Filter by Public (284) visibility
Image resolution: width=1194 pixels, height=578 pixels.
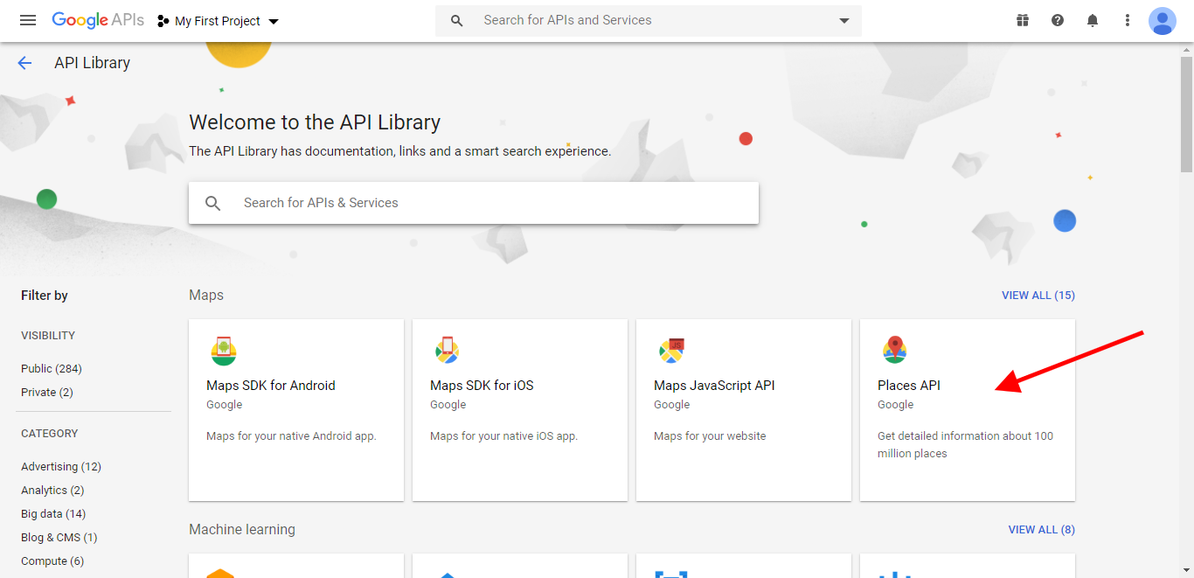coord(52,369)
